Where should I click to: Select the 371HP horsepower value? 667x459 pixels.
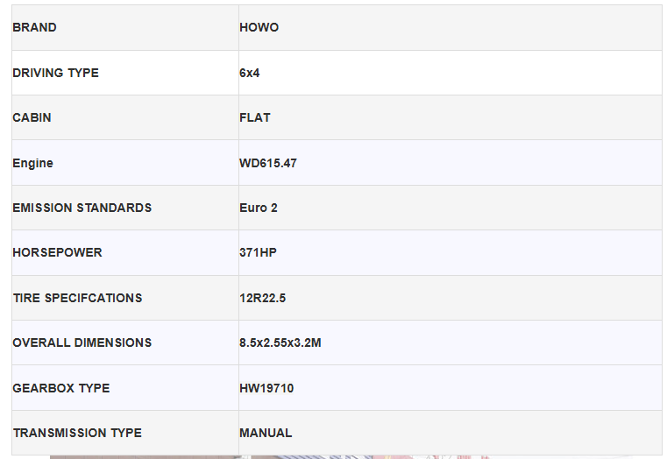click(258, 252)
